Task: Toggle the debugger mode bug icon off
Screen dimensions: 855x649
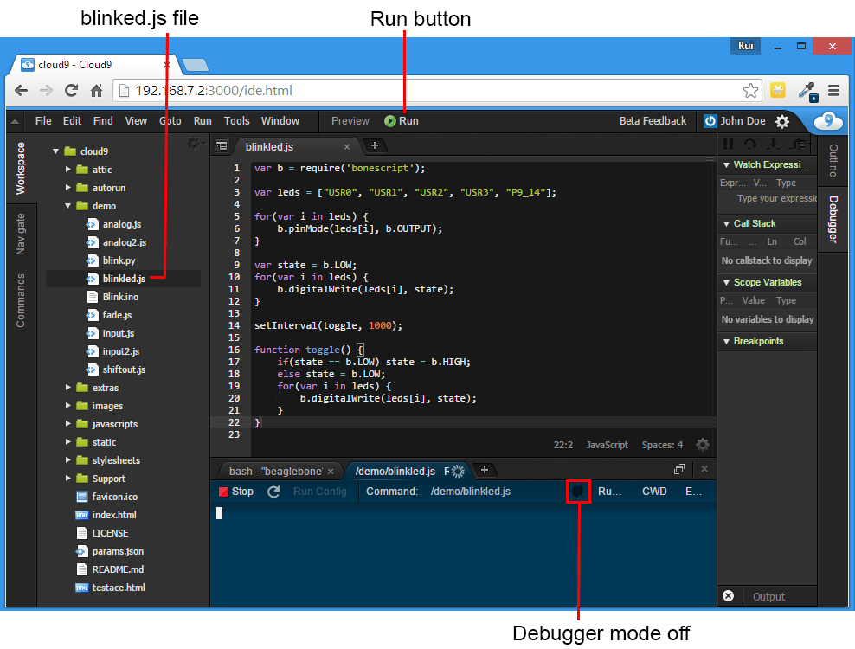Action: tap(578, 491)
